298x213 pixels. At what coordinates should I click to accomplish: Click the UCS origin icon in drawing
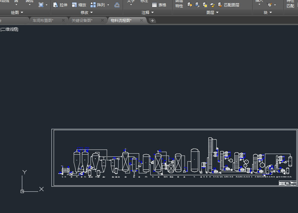(x=22, y=191)
